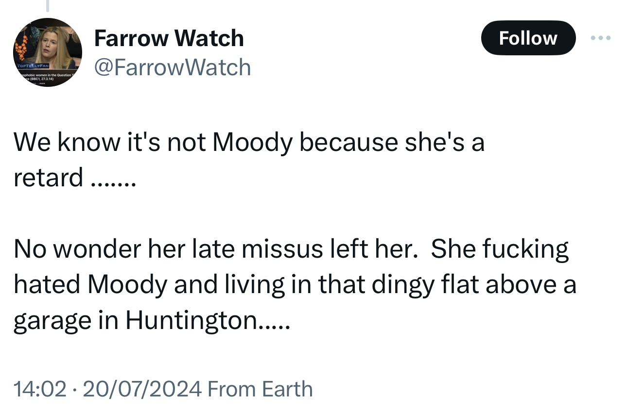Click the 14:02 post timestamp
Viewport: 627px width, 411px height.
point(39,389)
